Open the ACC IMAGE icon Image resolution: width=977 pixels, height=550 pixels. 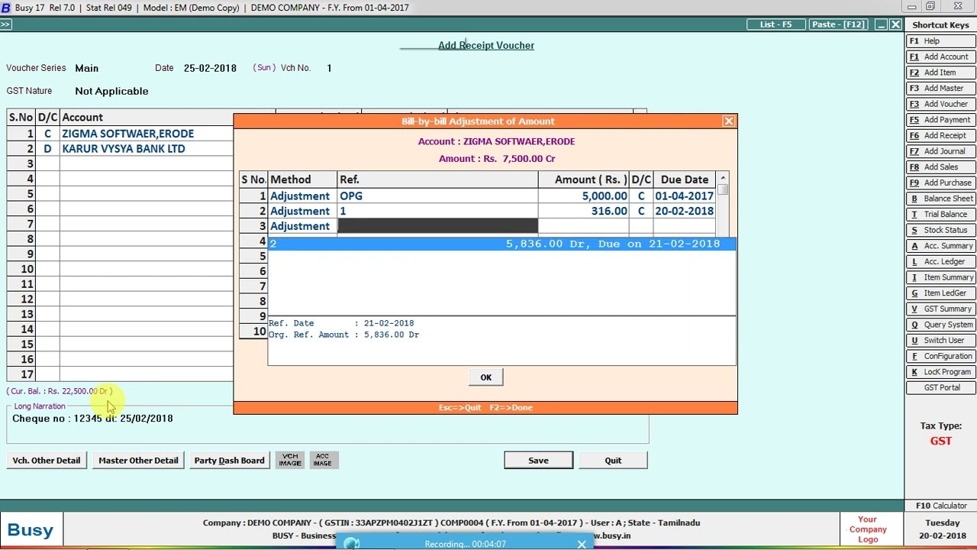[x=322, y=460]
